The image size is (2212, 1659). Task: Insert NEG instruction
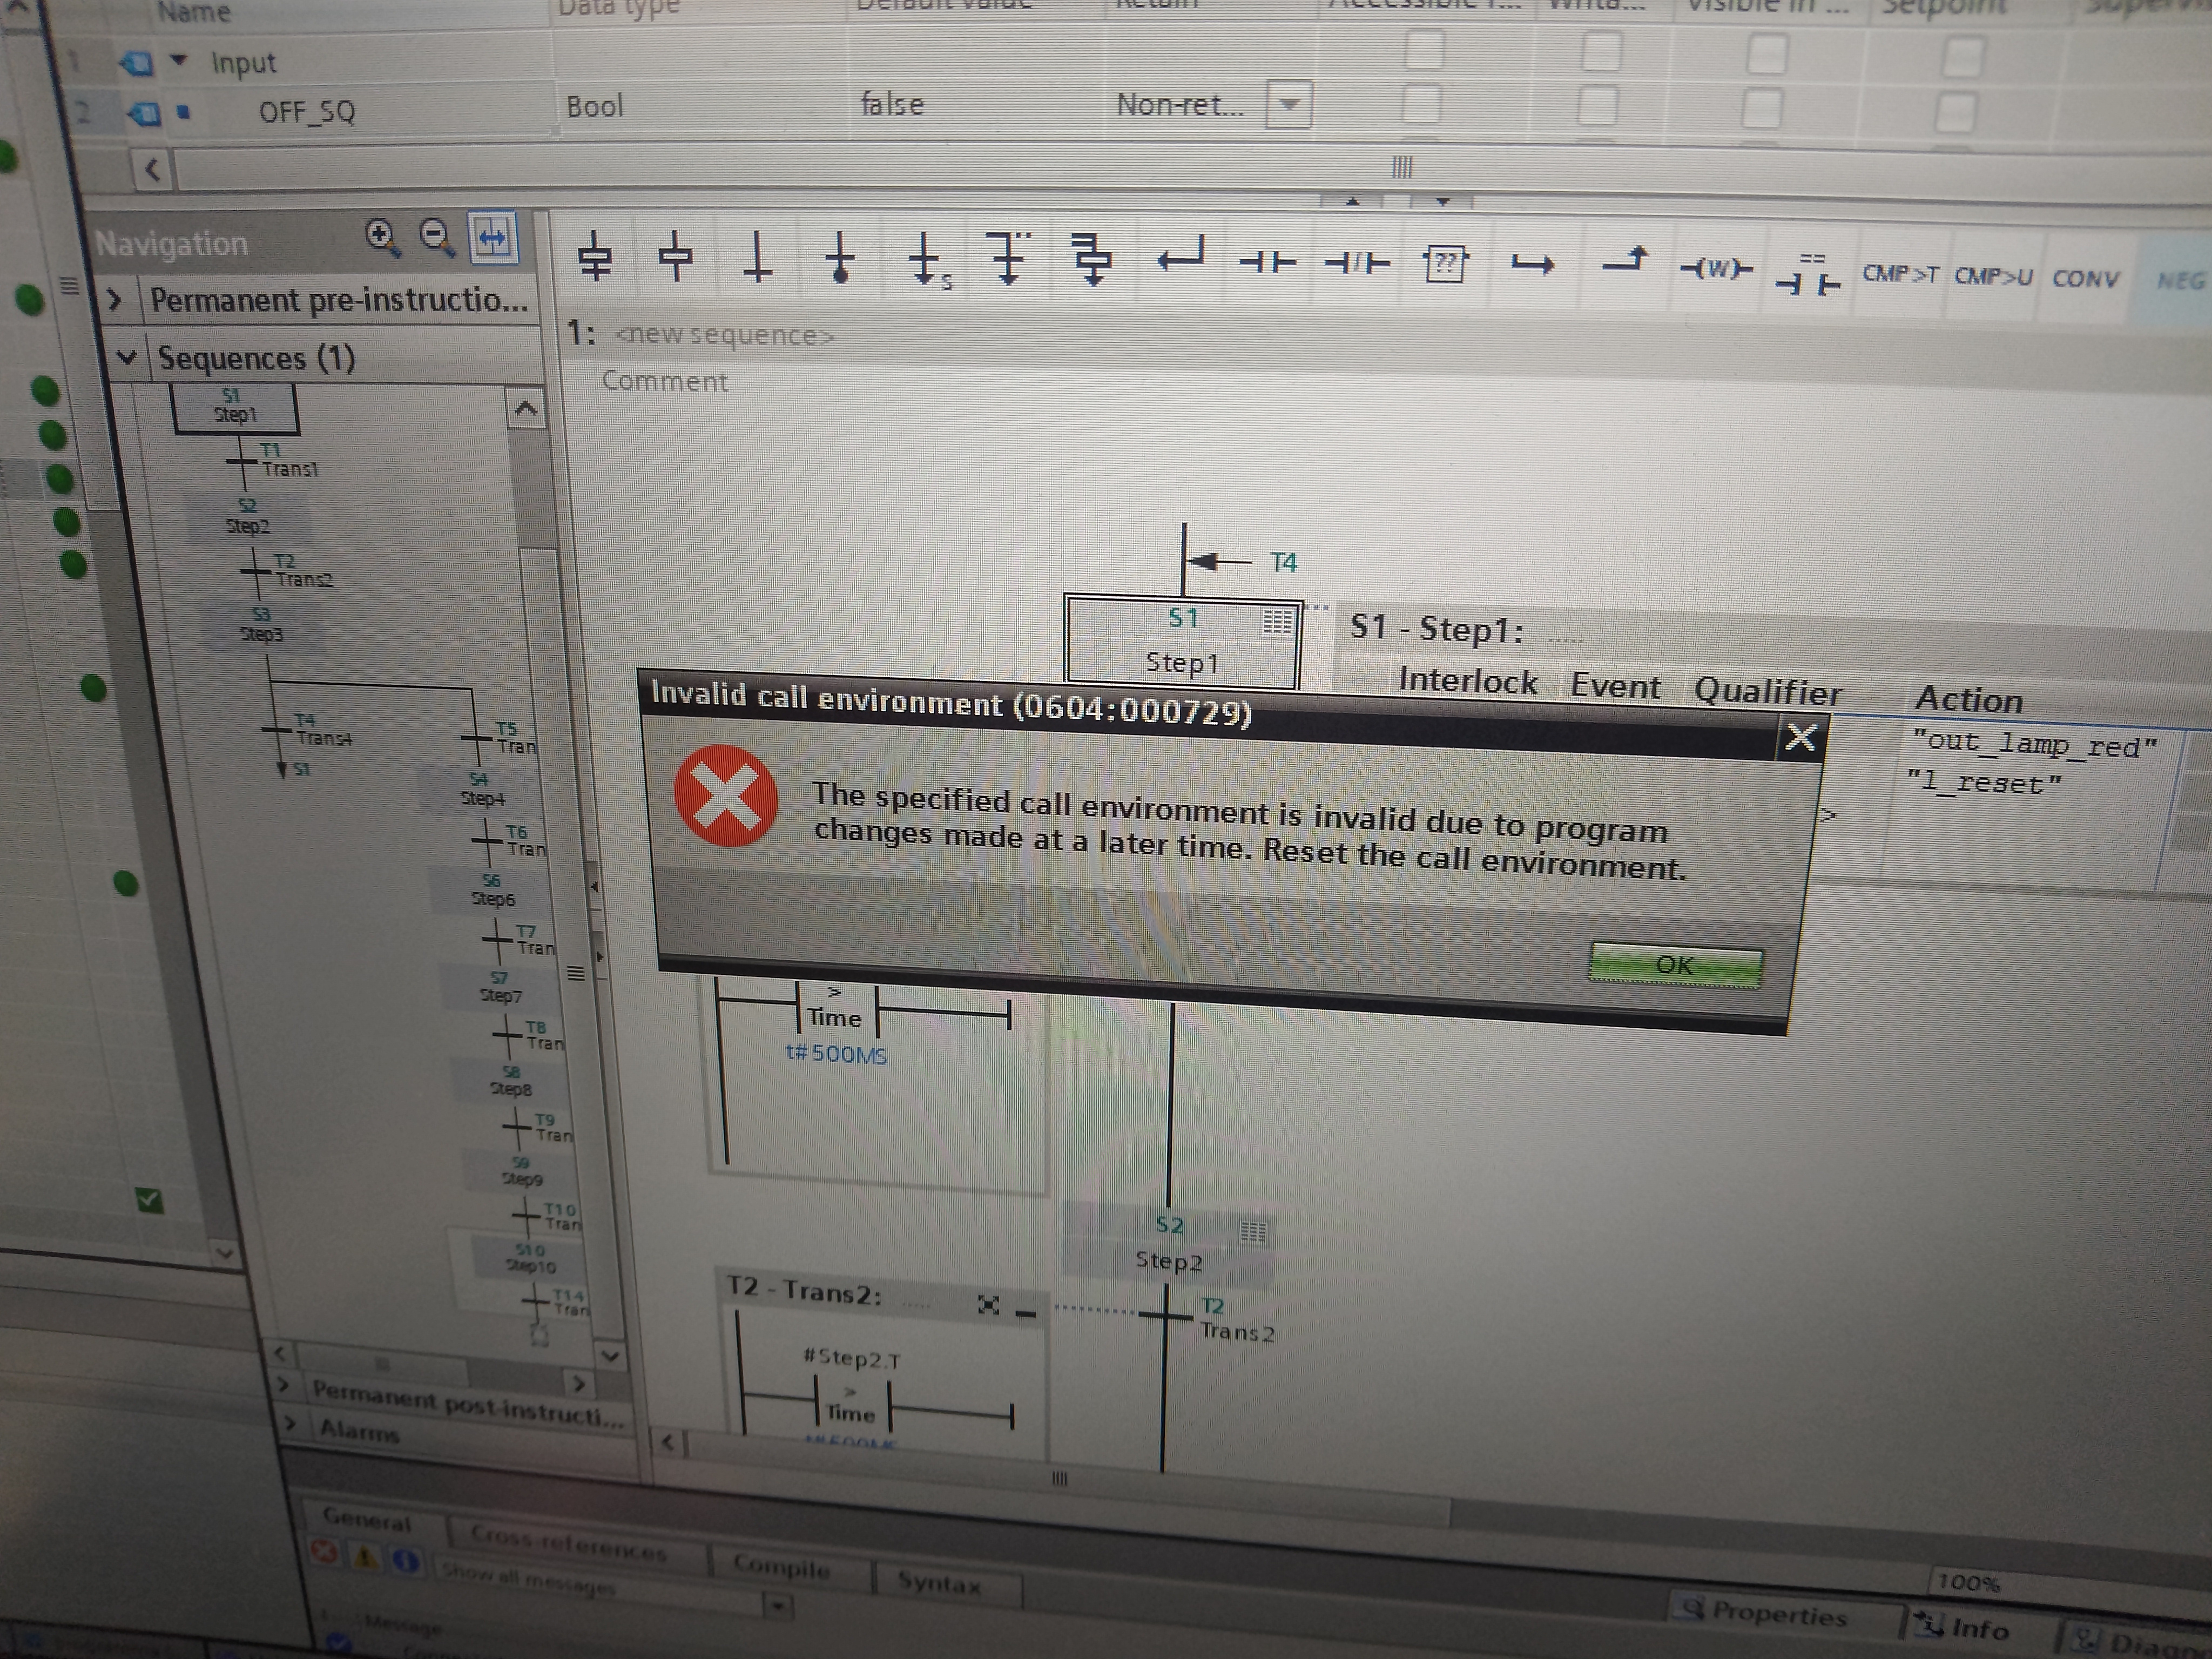click(2180, 281)
